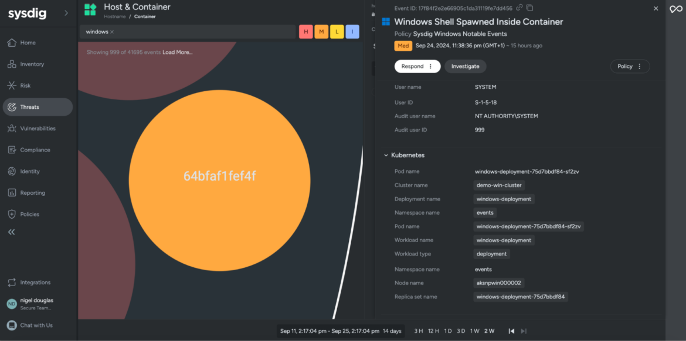Select the 12H time range

pyautogui.click(x=433, y=331)
